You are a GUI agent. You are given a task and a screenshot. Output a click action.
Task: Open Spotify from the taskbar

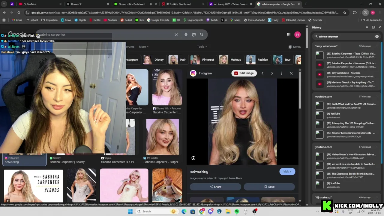(x=237, y=211)
